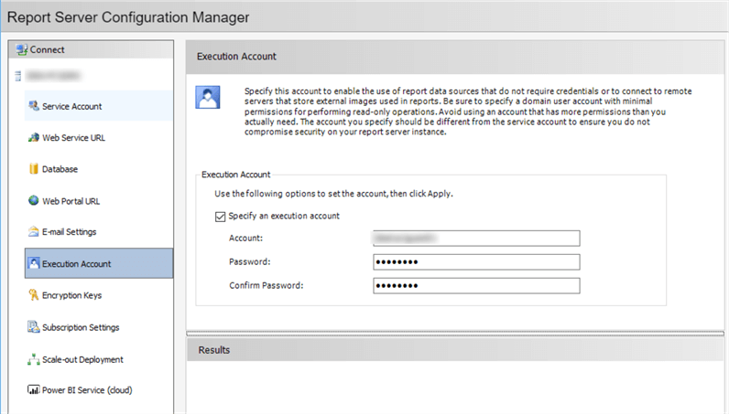Click the Execution Account page header
729x414 pixels.
455,57
